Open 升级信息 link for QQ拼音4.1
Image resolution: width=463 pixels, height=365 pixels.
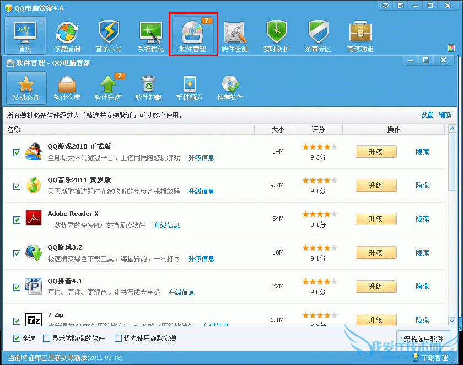coord(181,293)
